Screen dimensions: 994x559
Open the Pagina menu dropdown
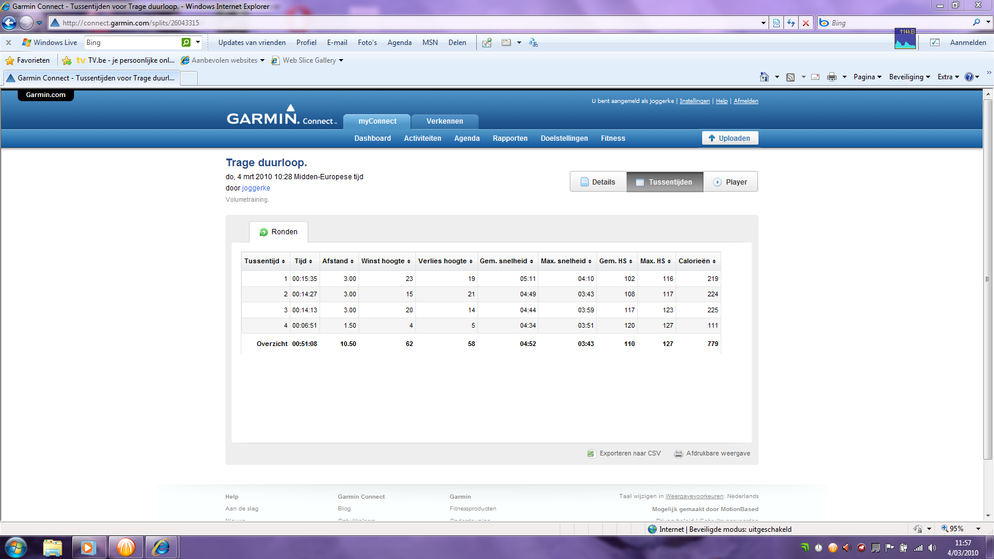[867, 77]
